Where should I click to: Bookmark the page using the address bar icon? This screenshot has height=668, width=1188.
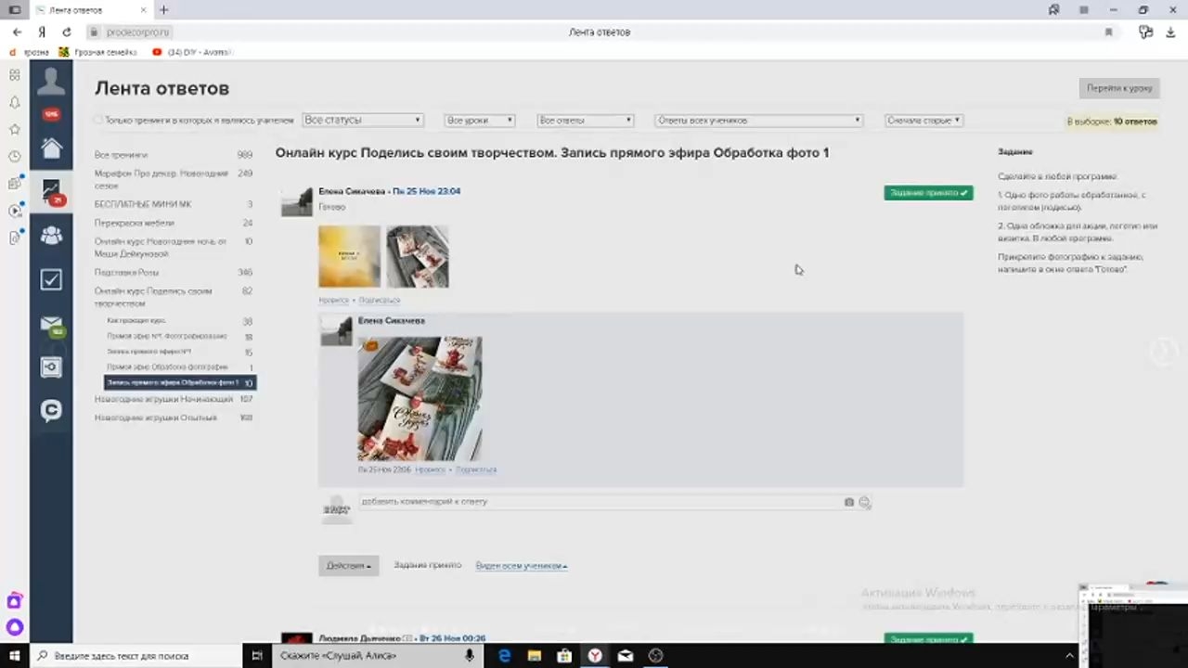[1108, 32]
